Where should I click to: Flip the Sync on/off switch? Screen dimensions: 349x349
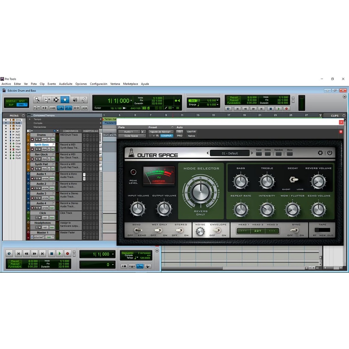pos(295,230)
